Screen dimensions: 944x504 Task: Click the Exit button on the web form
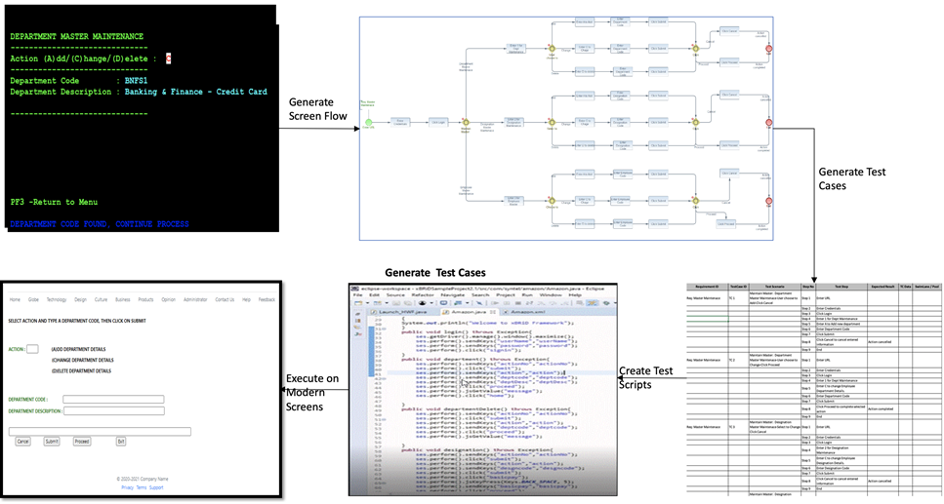[x=121, y=442]
